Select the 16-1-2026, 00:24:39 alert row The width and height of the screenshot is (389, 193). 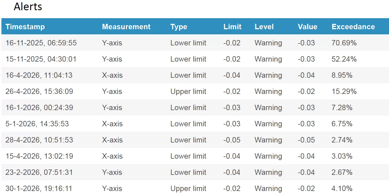click(x=194, y=108)
